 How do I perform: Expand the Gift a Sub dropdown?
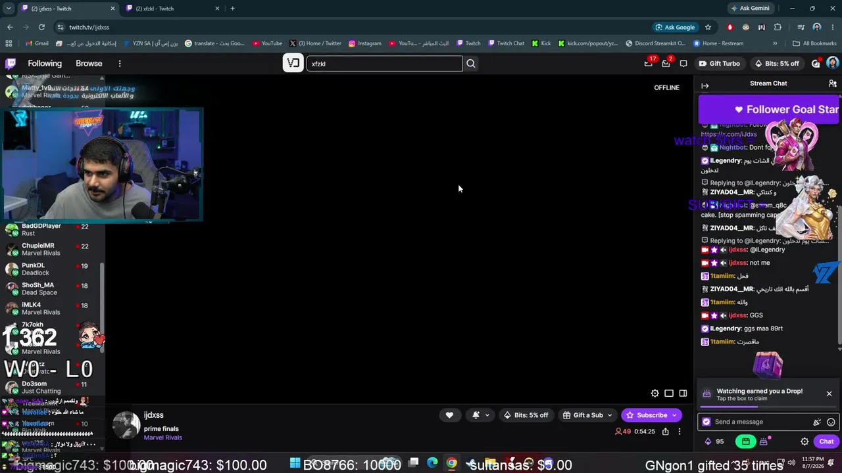pyautogui.click(x=610, y=415)
